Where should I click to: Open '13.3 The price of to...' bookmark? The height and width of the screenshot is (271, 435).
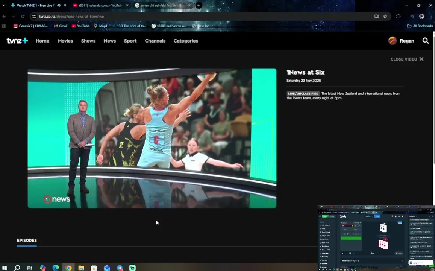(x=129, y=26)
